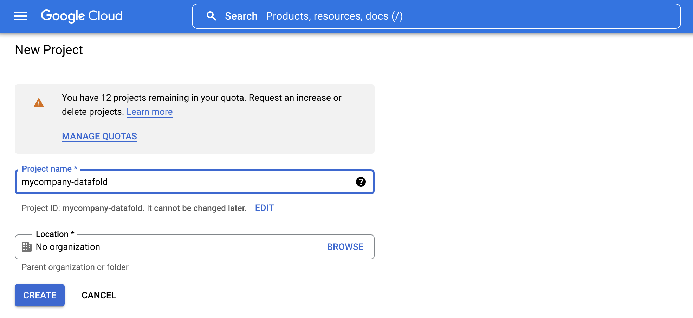Open the MANAGE QUOTAS link
The height and width of the screenshot is (318, 693).
(99, 136)
